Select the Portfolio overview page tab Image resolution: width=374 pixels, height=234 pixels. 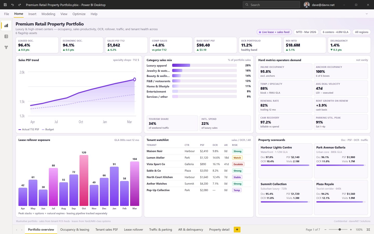41,230
